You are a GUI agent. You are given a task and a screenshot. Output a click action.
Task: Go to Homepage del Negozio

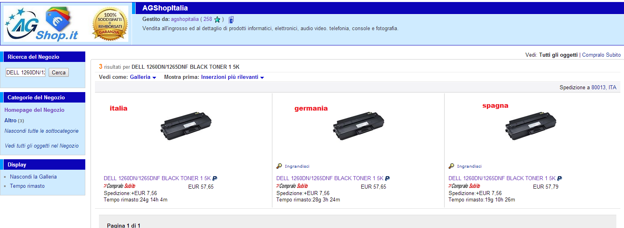coord(34,110)
